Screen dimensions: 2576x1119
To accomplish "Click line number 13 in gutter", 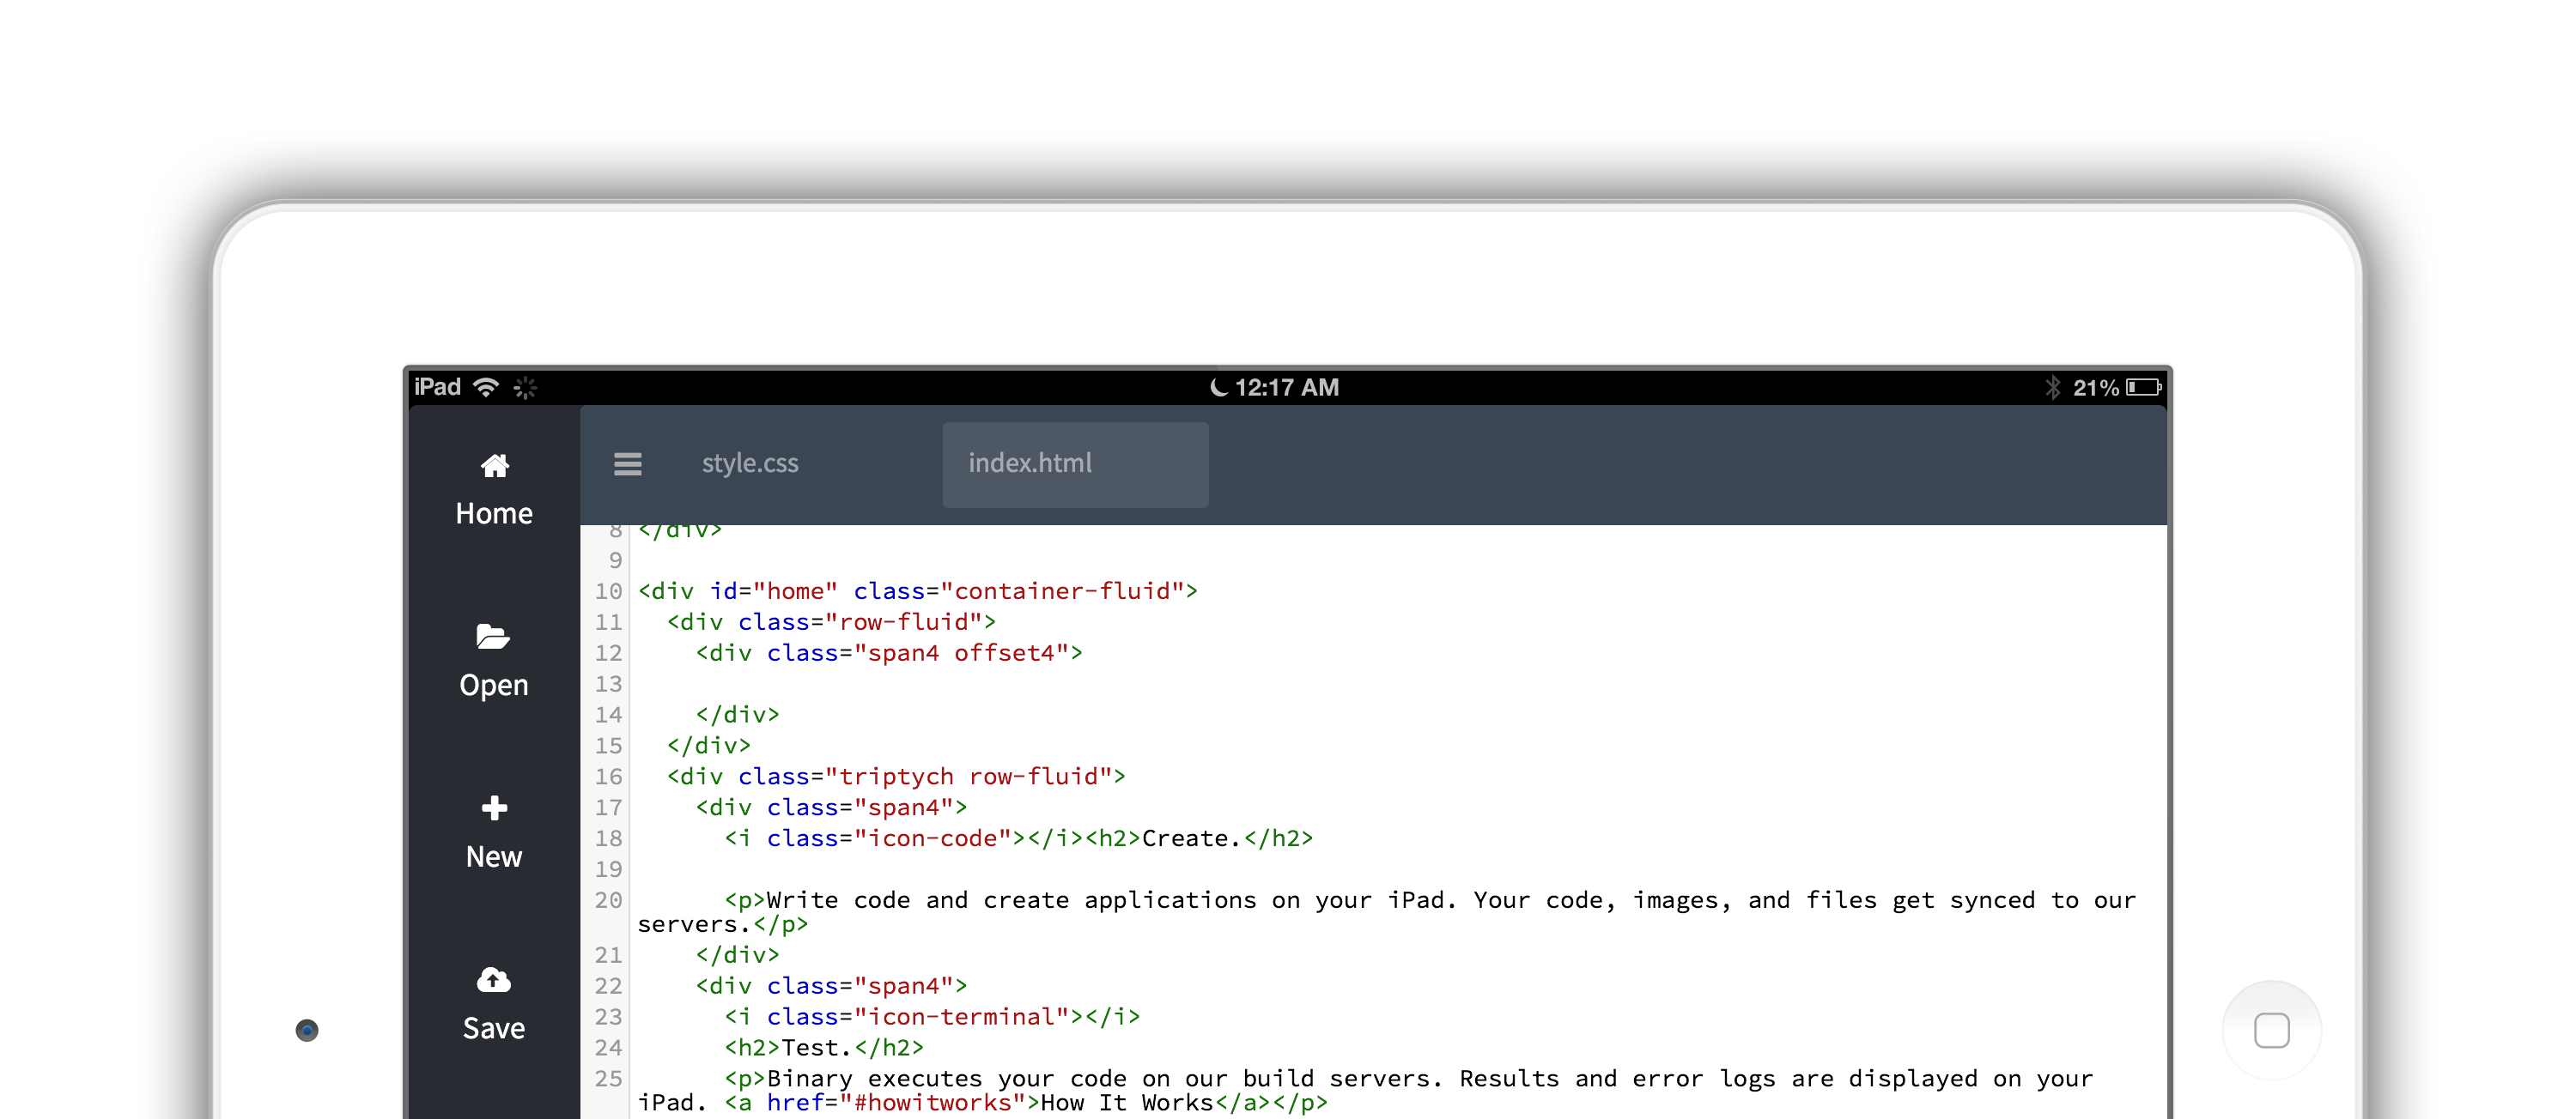I will 608,685.
